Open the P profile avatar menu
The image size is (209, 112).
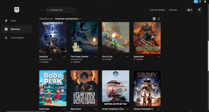click(199, 10)
